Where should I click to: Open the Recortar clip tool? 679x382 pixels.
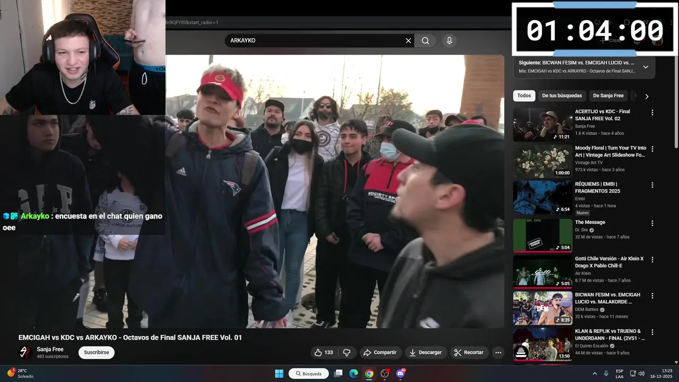(469, 352)
